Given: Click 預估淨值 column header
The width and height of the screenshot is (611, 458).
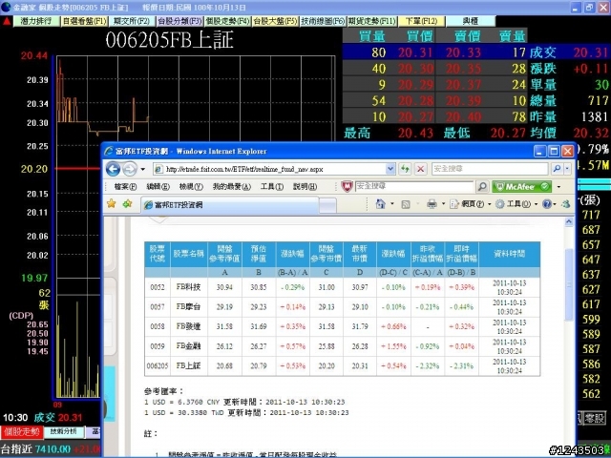Looking at the screenshot, I should [x=259, y=254].
